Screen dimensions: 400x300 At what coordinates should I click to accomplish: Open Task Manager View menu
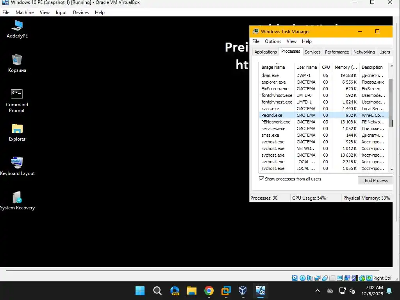point(291,41)
